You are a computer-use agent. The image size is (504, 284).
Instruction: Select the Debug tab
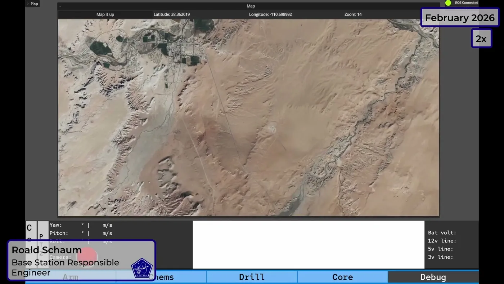point(433,277)
